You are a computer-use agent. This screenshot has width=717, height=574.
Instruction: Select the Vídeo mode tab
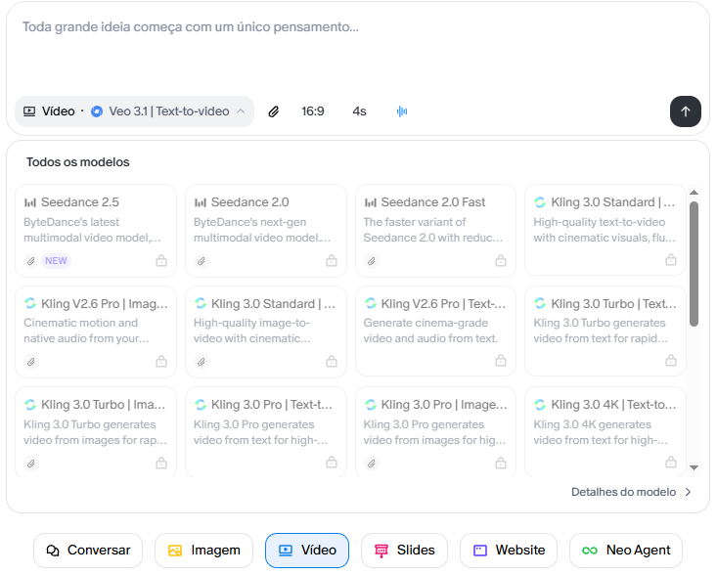pos(307,551)
